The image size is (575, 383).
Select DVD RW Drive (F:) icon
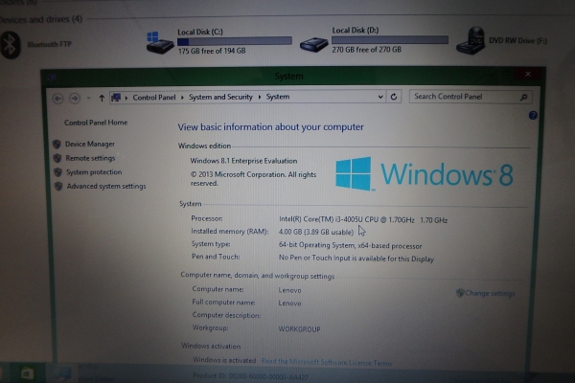(471, 40)
